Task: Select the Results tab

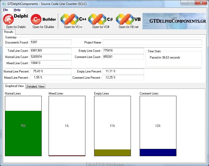Action: 9,32
